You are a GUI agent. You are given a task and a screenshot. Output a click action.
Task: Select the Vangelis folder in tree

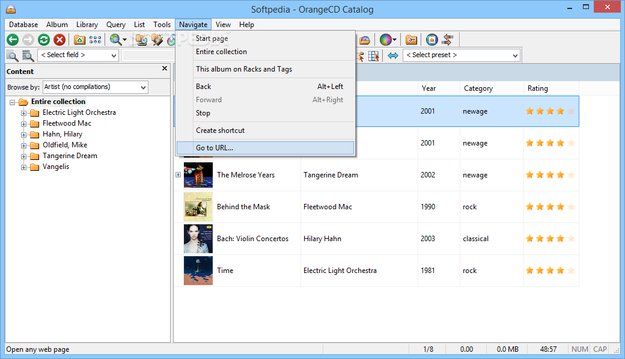click(x=56, y=167)
